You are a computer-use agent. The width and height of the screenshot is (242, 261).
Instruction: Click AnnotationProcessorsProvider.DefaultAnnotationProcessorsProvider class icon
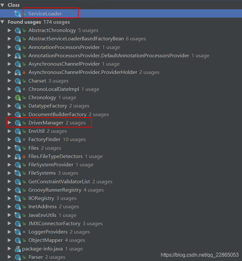tap(18, 56)
